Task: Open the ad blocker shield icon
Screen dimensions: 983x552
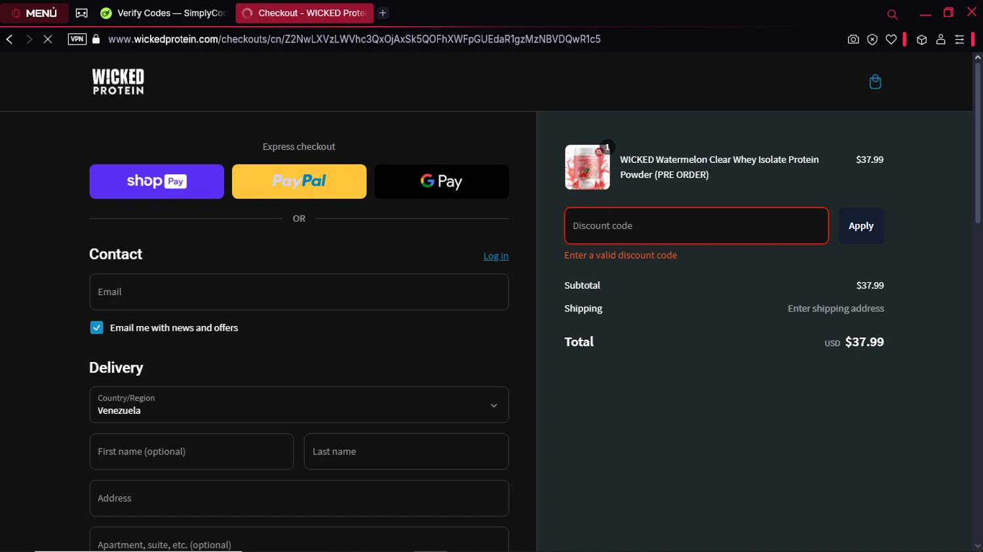Action: click(872, 39)
